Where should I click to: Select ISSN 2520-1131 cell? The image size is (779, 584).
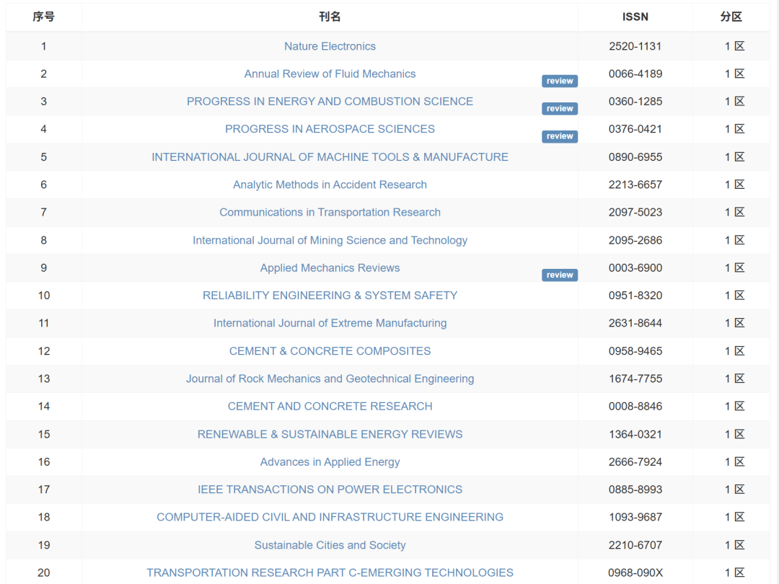pyautogui.click(x=635, y=46)
